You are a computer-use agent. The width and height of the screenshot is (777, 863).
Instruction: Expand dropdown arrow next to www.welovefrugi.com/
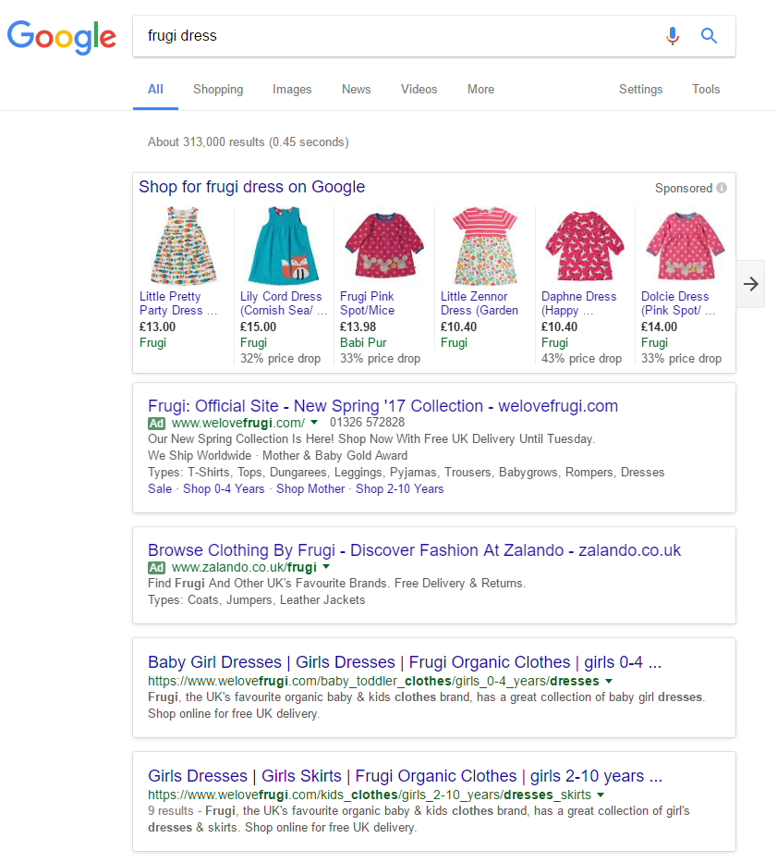coord(314,423)
